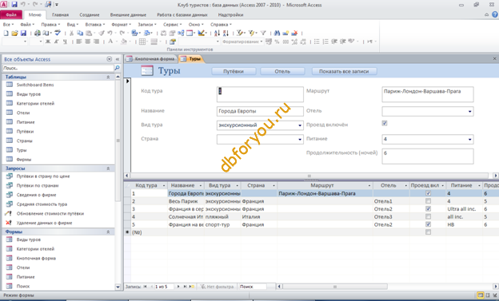Open the Записи menu
The height and width of the screenshot is (301, 499).
point(146,24)
